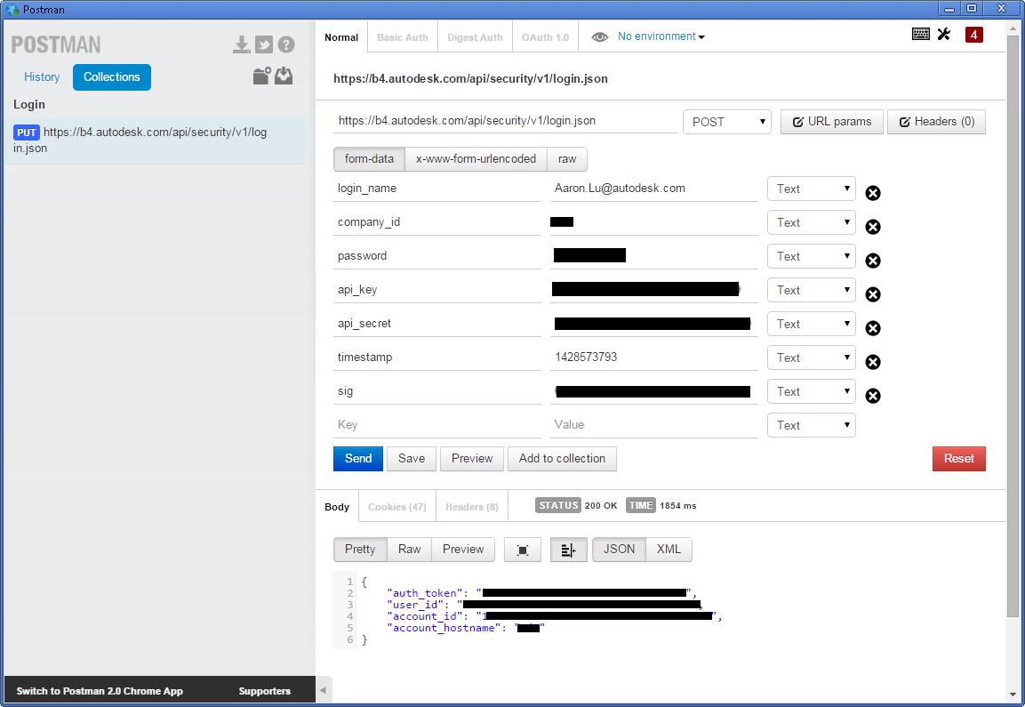Select Raw response view
1025x707 pixels.
tap(409, 550)
